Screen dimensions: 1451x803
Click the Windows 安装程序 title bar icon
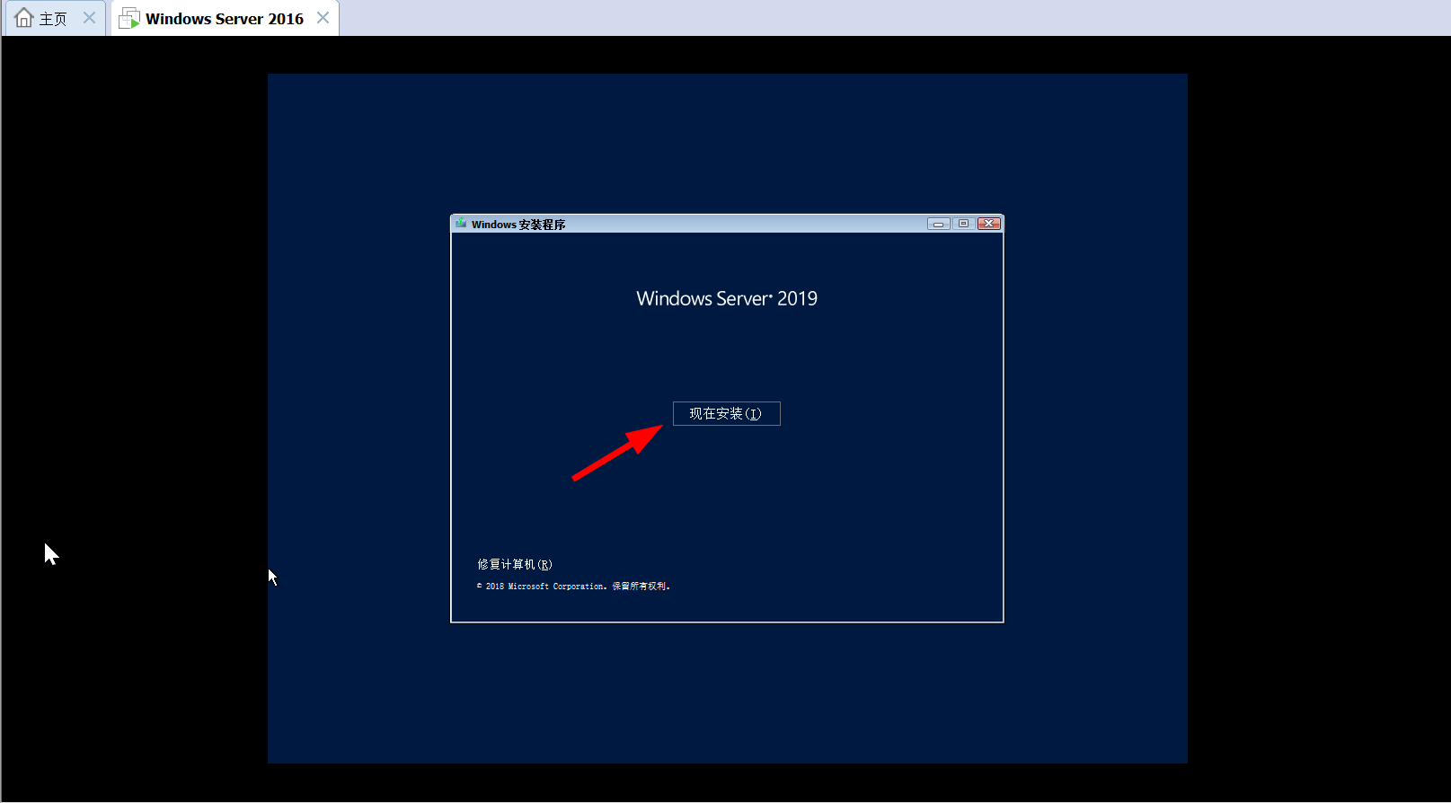[x=461, y=224]
